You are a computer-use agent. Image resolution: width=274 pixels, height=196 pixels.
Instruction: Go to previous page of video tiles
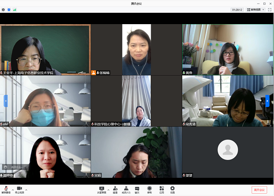pos(6,100)
